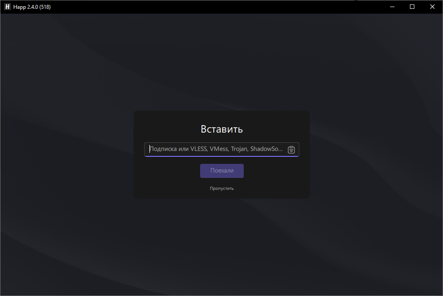Maximize the Happ window
Image resolution: width=443 pixels, height=296 pixels.
point(412,7)
